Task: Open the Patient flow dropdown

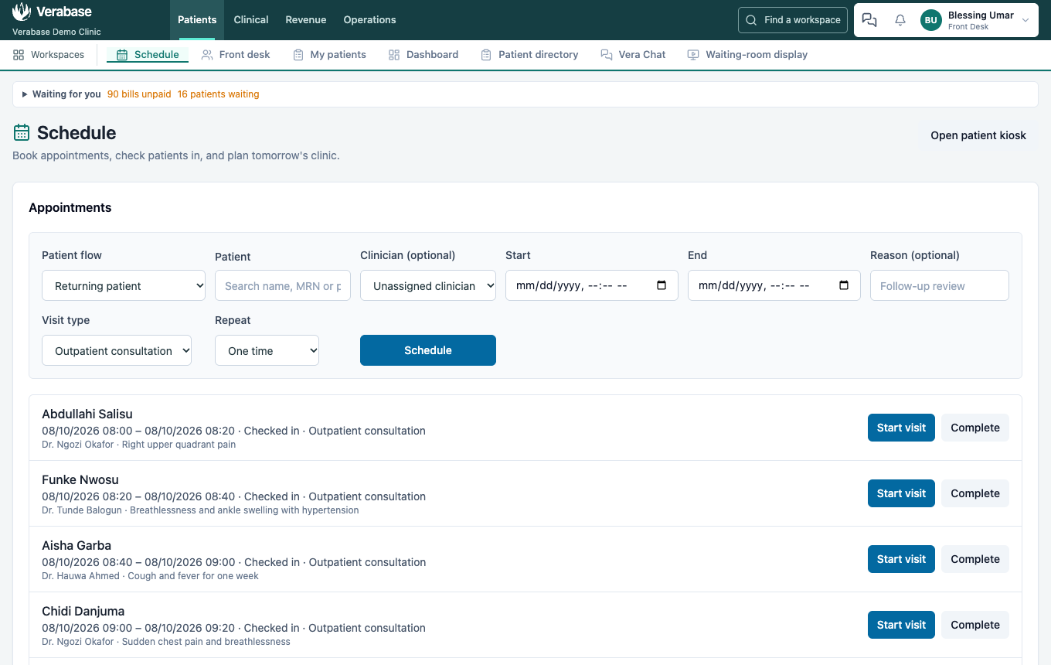Action: [124, 285]
